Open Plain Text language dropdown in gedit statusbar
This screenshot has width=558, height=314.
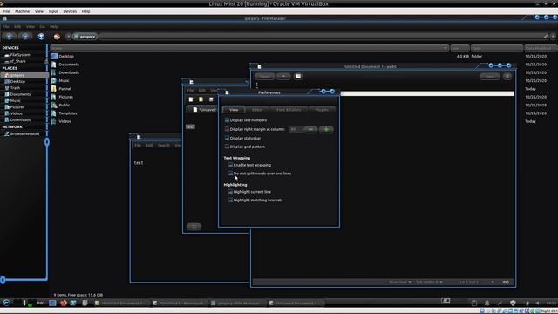click(x=399, y=283)
